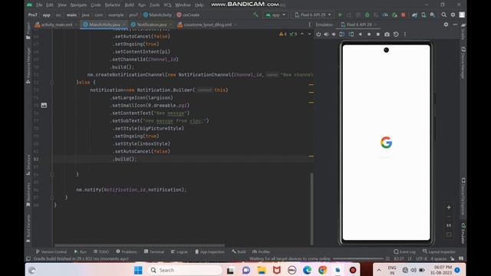Open warnings count indicator in editor

283,34
